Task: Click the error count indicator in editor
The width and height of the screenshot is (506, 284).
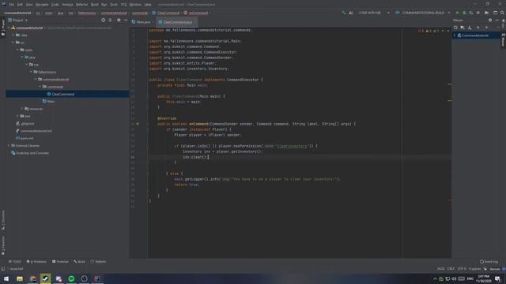Action: coord(421,31)
